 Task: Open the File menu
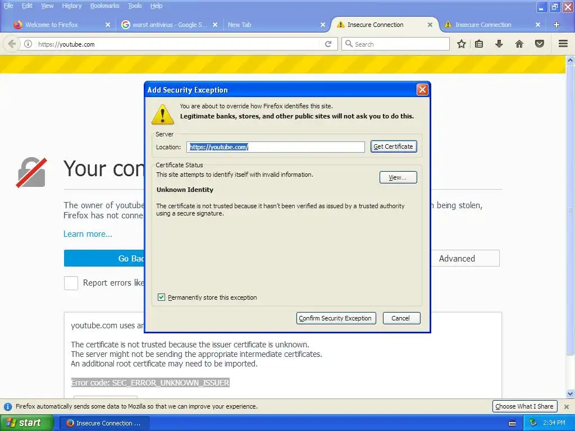point(8,6)
